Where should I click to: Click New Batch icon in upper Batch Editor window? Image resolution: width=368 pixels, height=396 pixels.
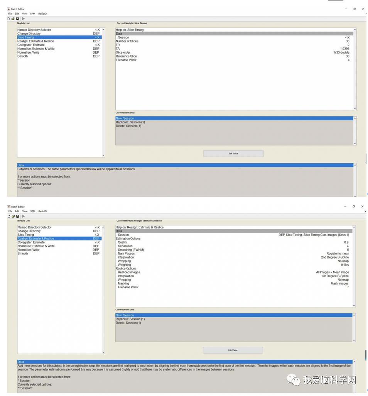[x=9, y=19]
